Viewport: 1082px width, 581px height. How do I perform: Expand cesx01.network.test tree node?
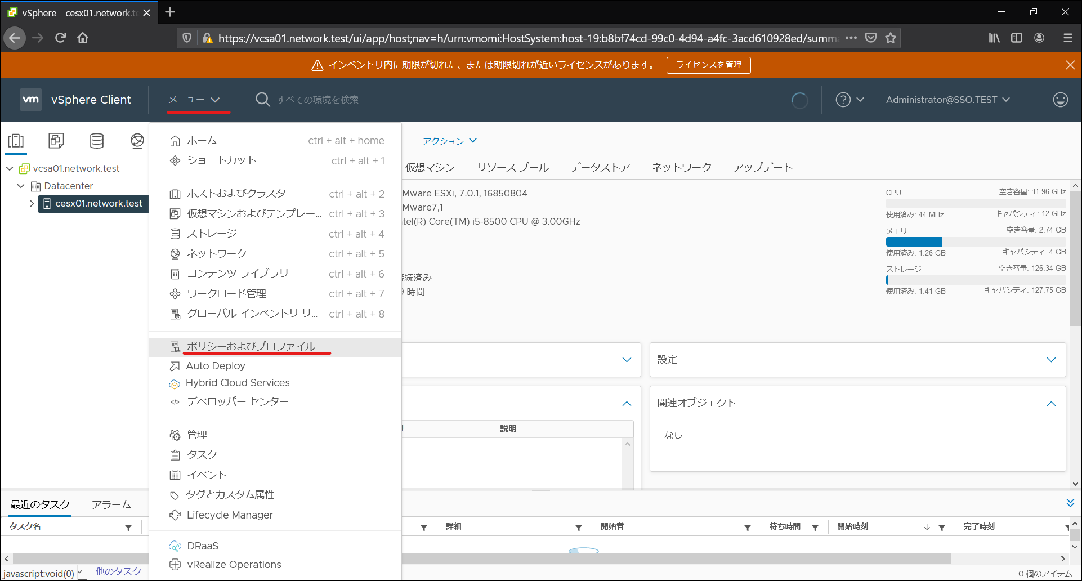tap(32, 203)
